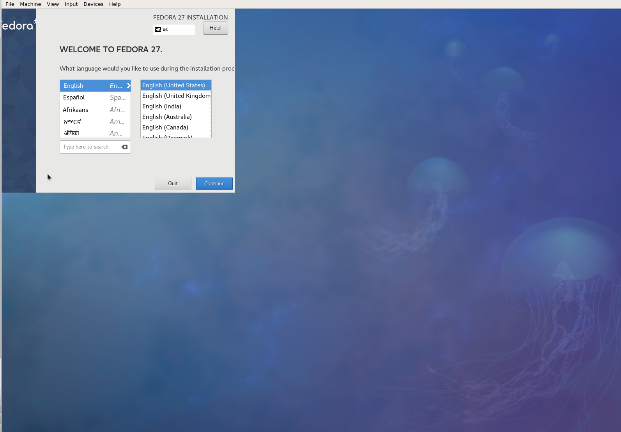Click the Quit button
The width and height of the screenshot is (621, 432).
click(x=173, y=184)
